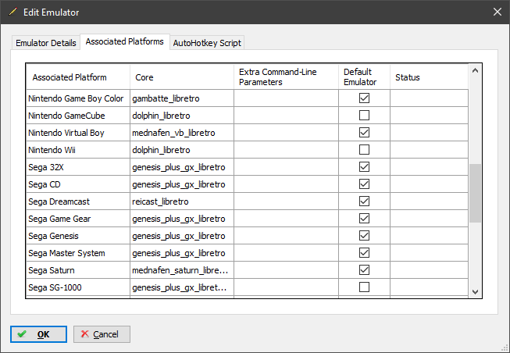Screen dimensions: 510x353
Task: Sort by the Associated Platform column header
Action: click(78, 77)
